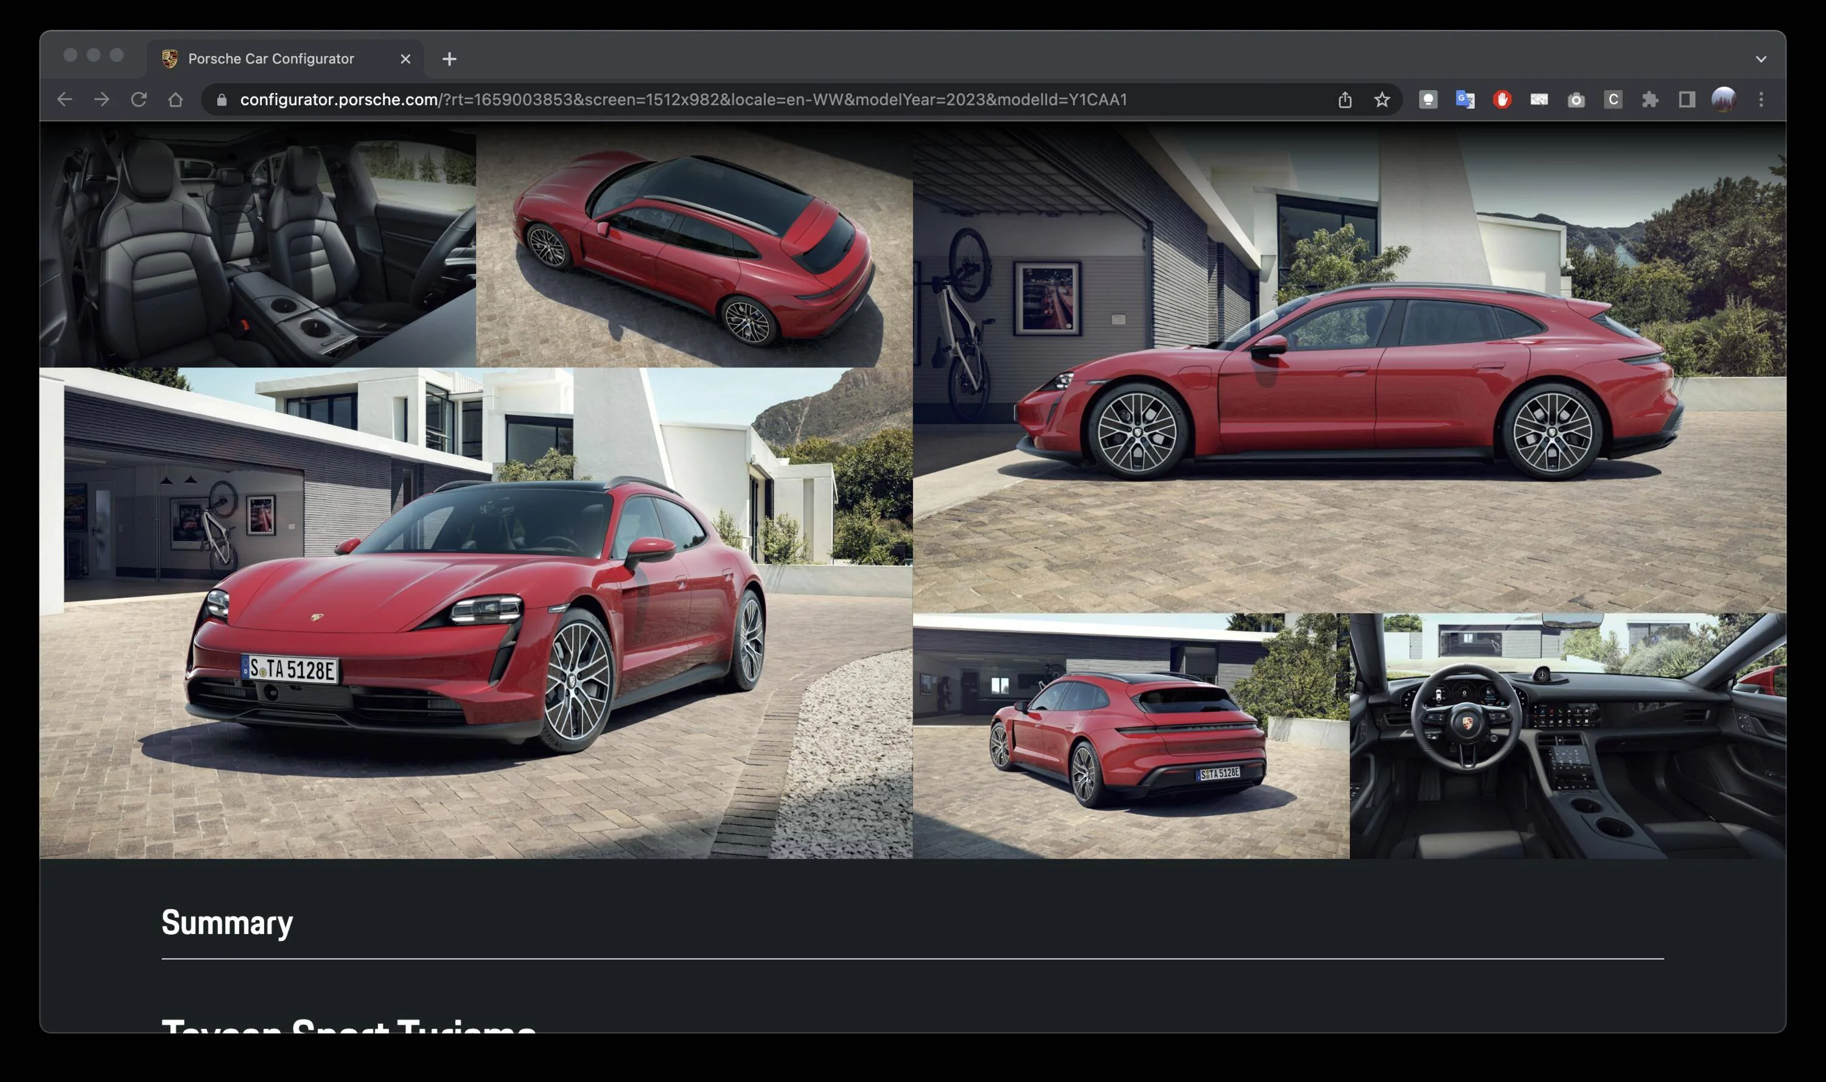
Task: Open the red stop-hand blocker extension
Action: click(x=1502, y=99)
